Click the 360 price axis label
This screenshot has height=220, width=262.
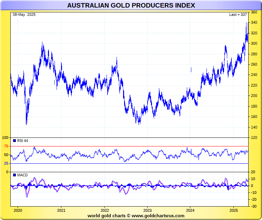pyautogui.click(x=254, y=12)
